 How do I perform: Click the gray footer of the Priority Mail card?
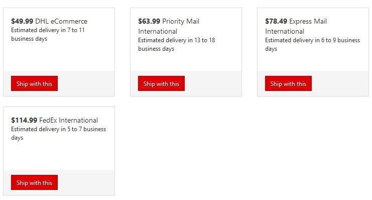pos(213,83)
